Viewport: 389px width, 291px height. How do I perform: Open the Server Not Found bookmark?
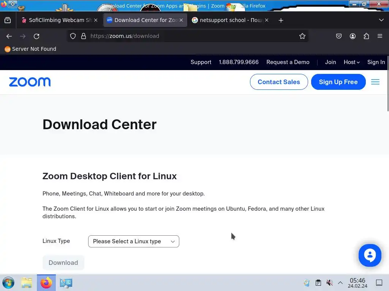(x=30, y=49)
